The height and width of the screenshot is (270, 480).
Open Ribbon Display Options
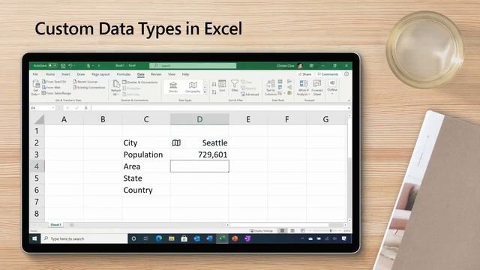[311, 65]
